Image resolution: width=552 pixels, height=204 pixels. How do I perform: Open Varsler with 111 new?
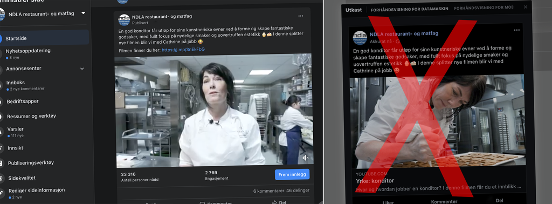[16, 132]
